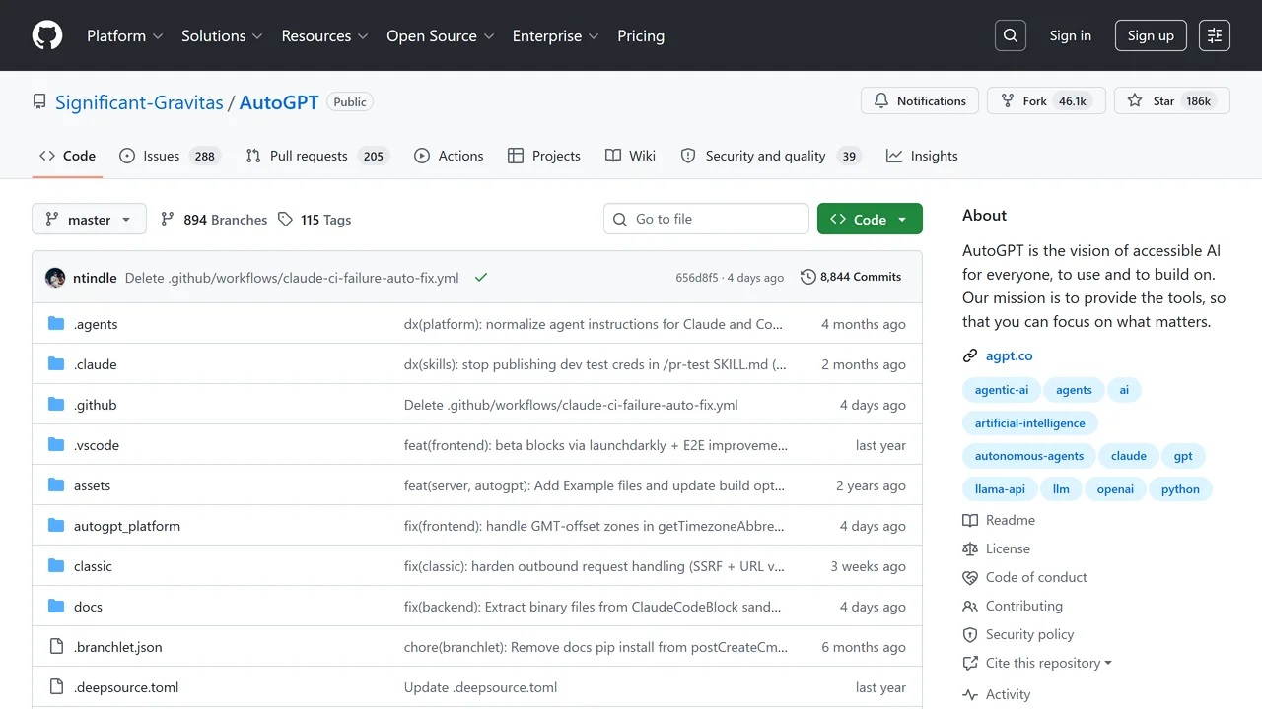Fork the AutoGPT repository

click(1044, 100)
